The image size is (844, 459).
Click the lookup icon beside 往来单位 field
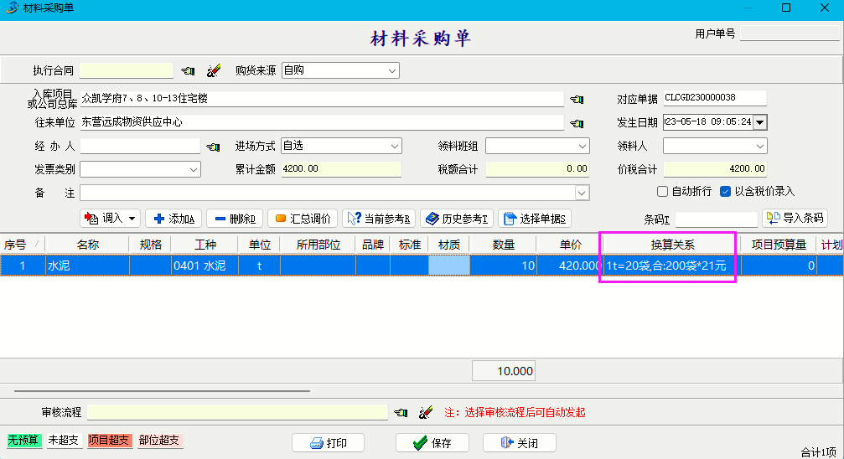(577, 123)
